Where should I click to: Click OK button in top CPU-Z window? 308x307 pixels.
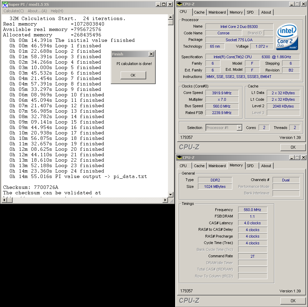pyautogui.click(x=293, y=147)
